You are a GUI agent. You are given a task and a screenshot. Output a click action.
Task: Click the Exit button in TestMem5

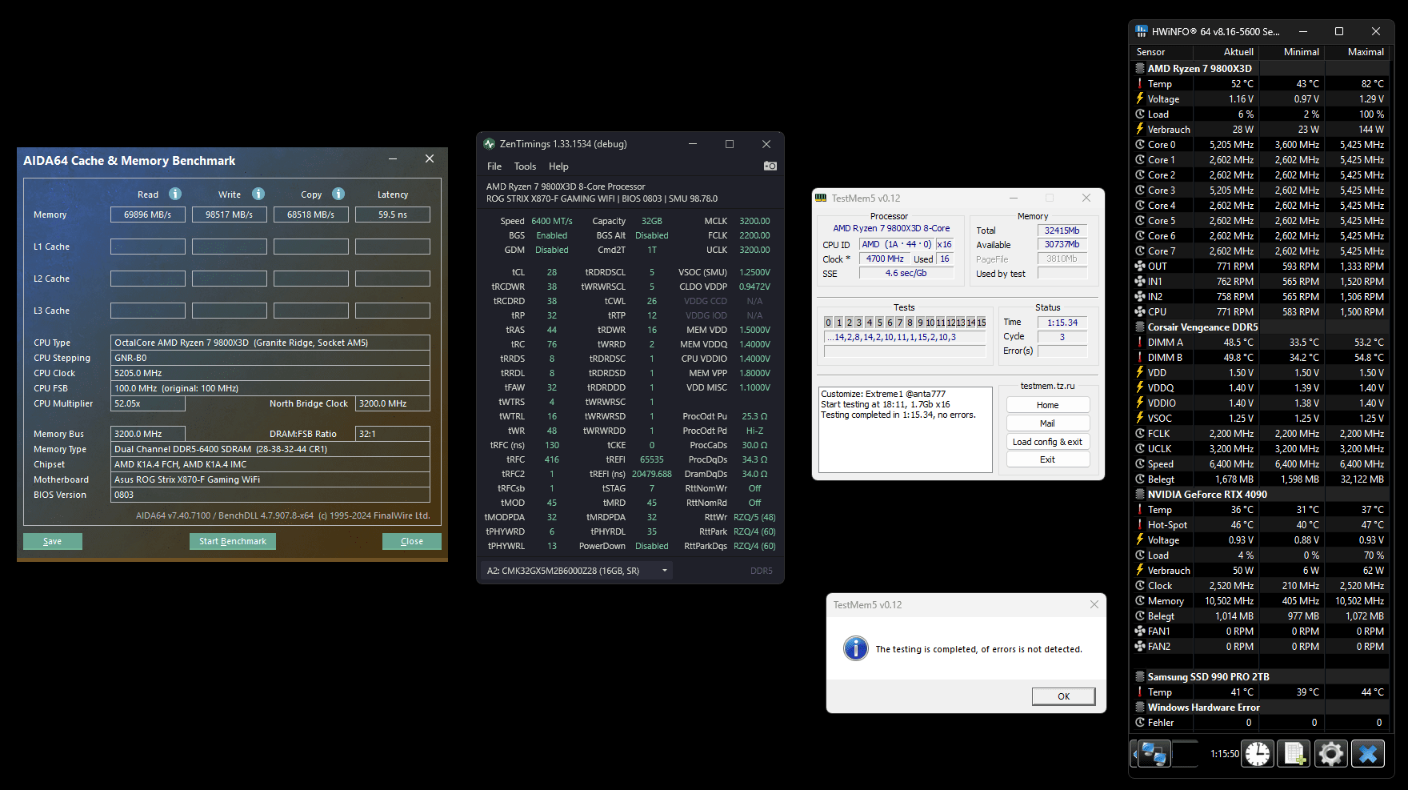click(1048, 459)
